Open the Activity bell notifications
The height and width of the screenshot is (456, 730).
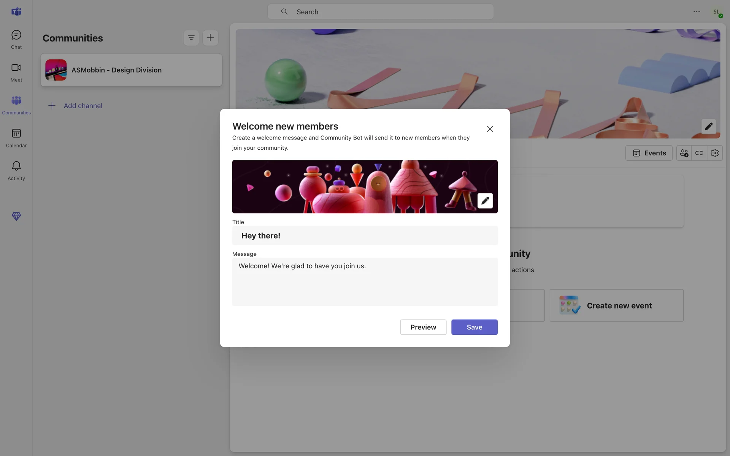[16, 171]
